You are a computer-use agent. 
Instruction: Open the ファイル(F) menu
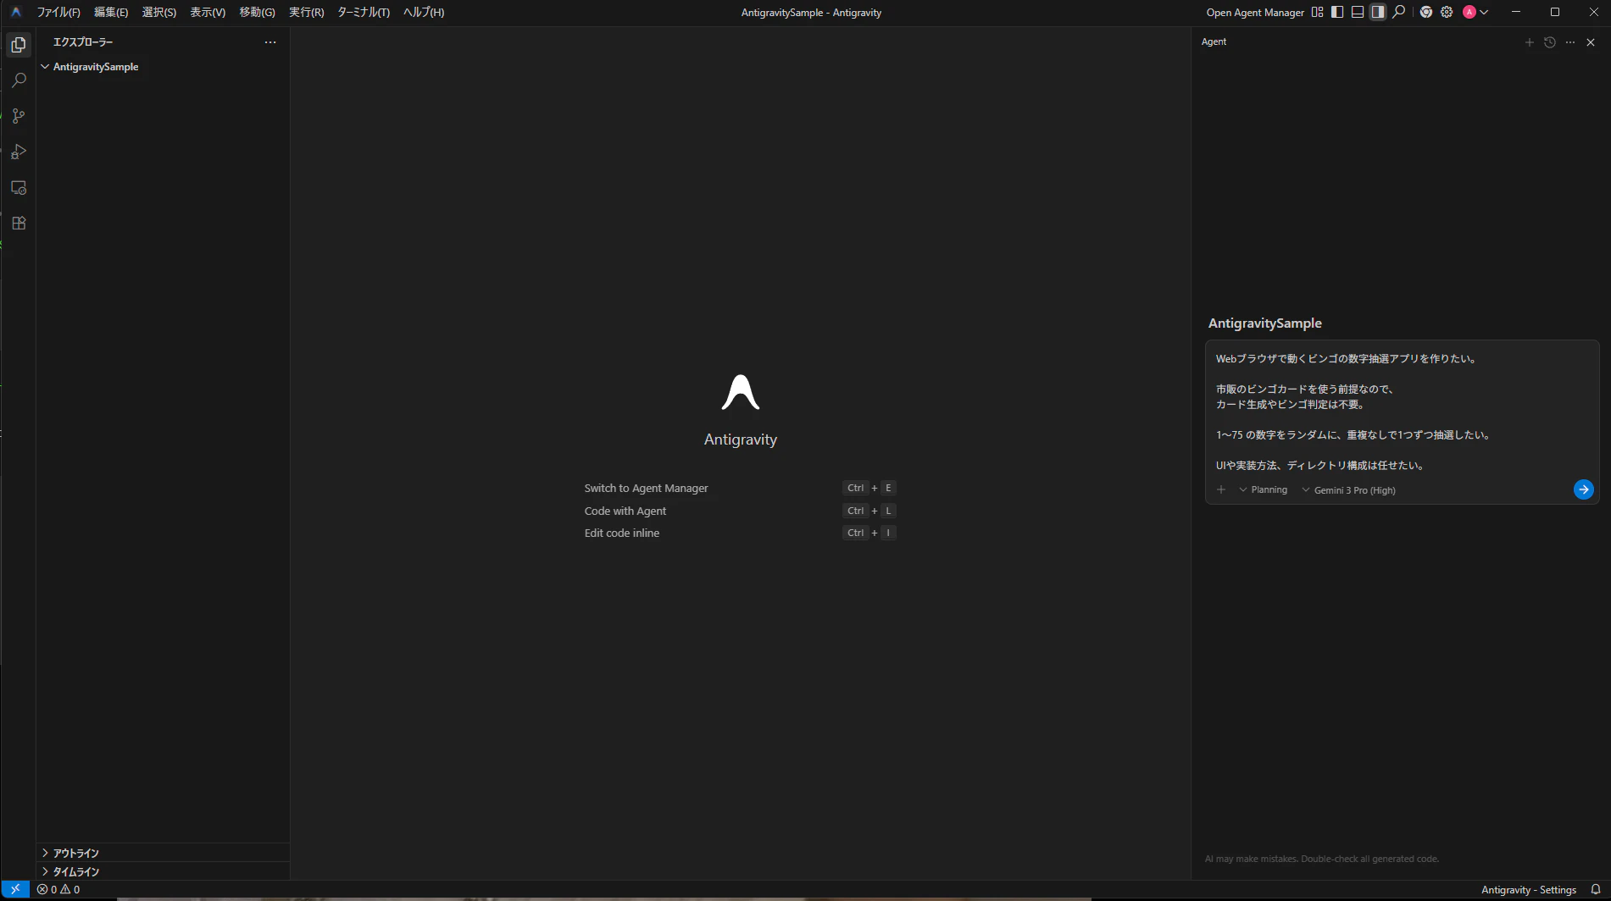pyautogui.click(x=58, y=12)
